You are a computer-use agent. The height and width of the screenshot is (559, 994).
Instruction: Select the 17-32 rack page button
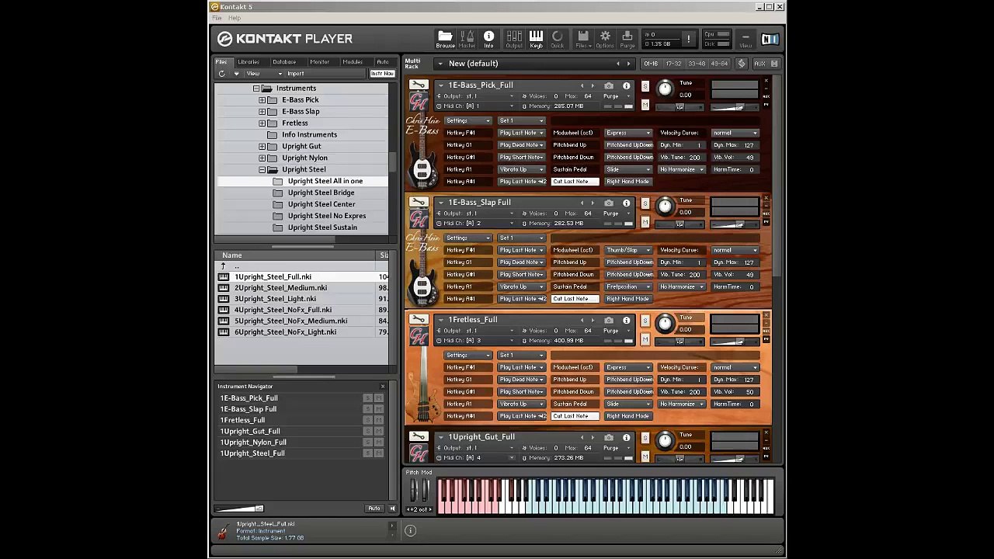[x=673, y=64]
